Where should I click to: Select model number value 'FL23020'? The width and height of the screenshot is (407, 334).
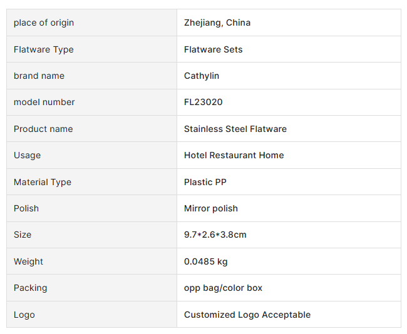203,102
